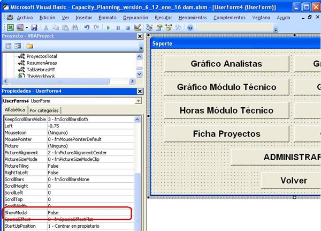The width and height of the screenshot is (321, 231).
Task: Toggle Folders icon in Project panel
Action: coord(29,46)
